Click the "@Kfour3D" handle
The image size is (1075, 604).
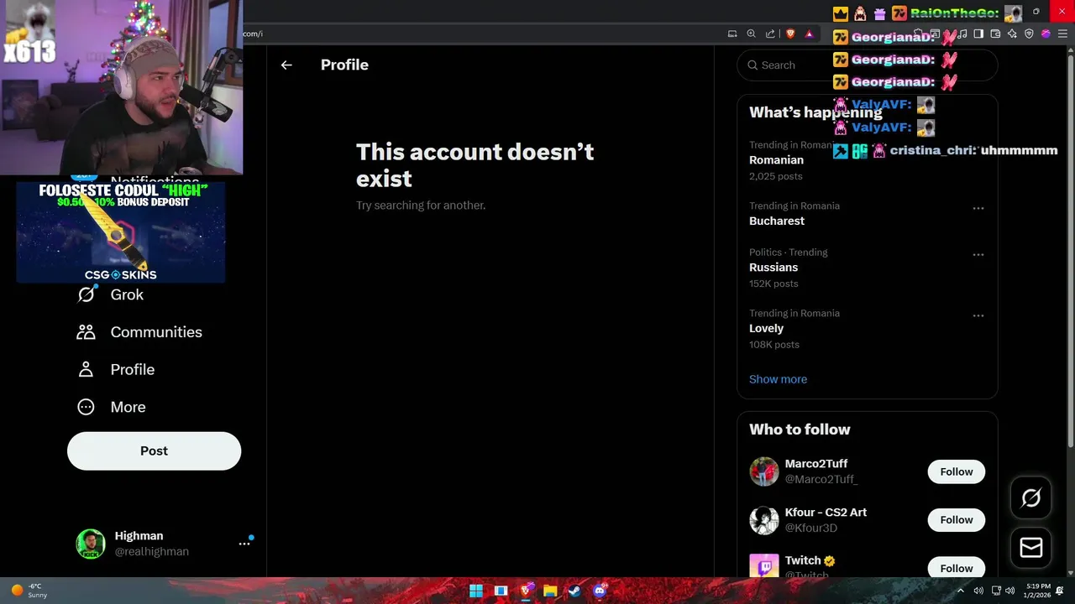coord(811,528)
